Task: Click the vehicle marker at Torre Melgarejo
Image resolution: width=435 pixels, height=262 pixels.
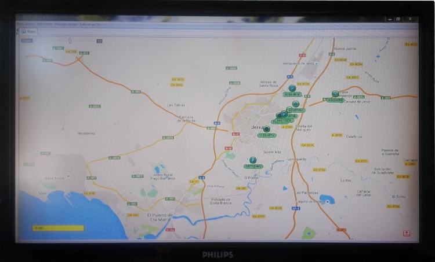Action: [x=335, y=94]
